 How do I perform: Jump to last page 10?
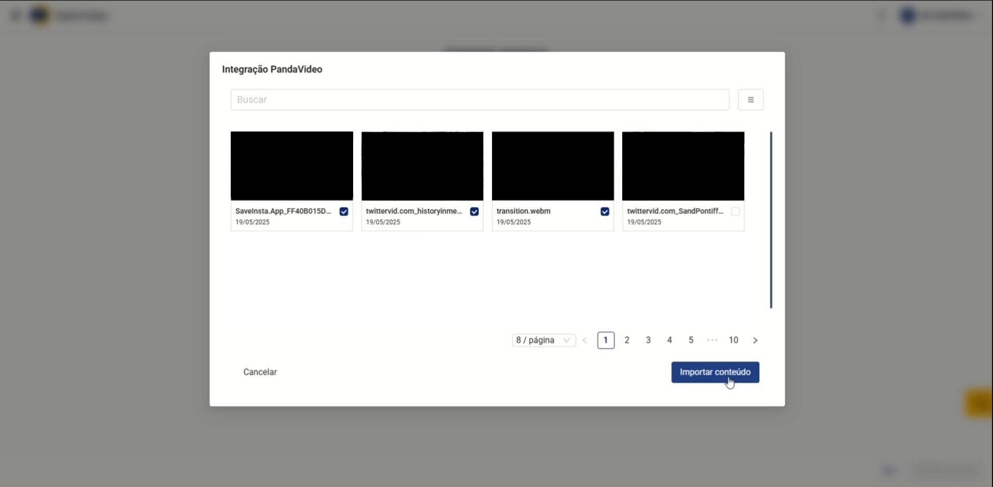733,340
